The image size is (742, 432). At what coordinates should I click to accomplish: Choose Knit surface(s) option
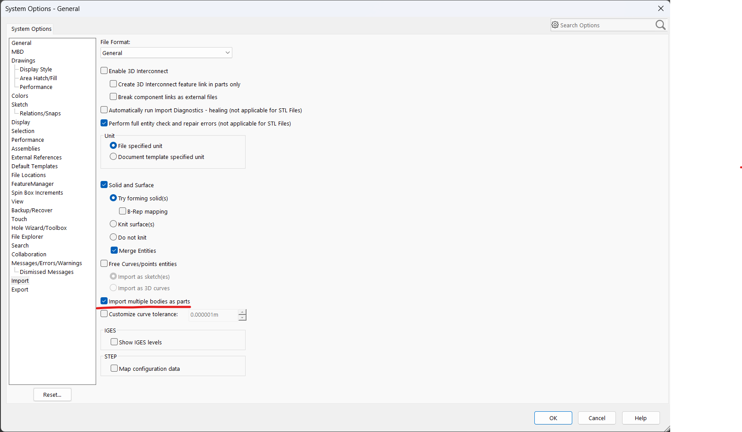(113, 224)
